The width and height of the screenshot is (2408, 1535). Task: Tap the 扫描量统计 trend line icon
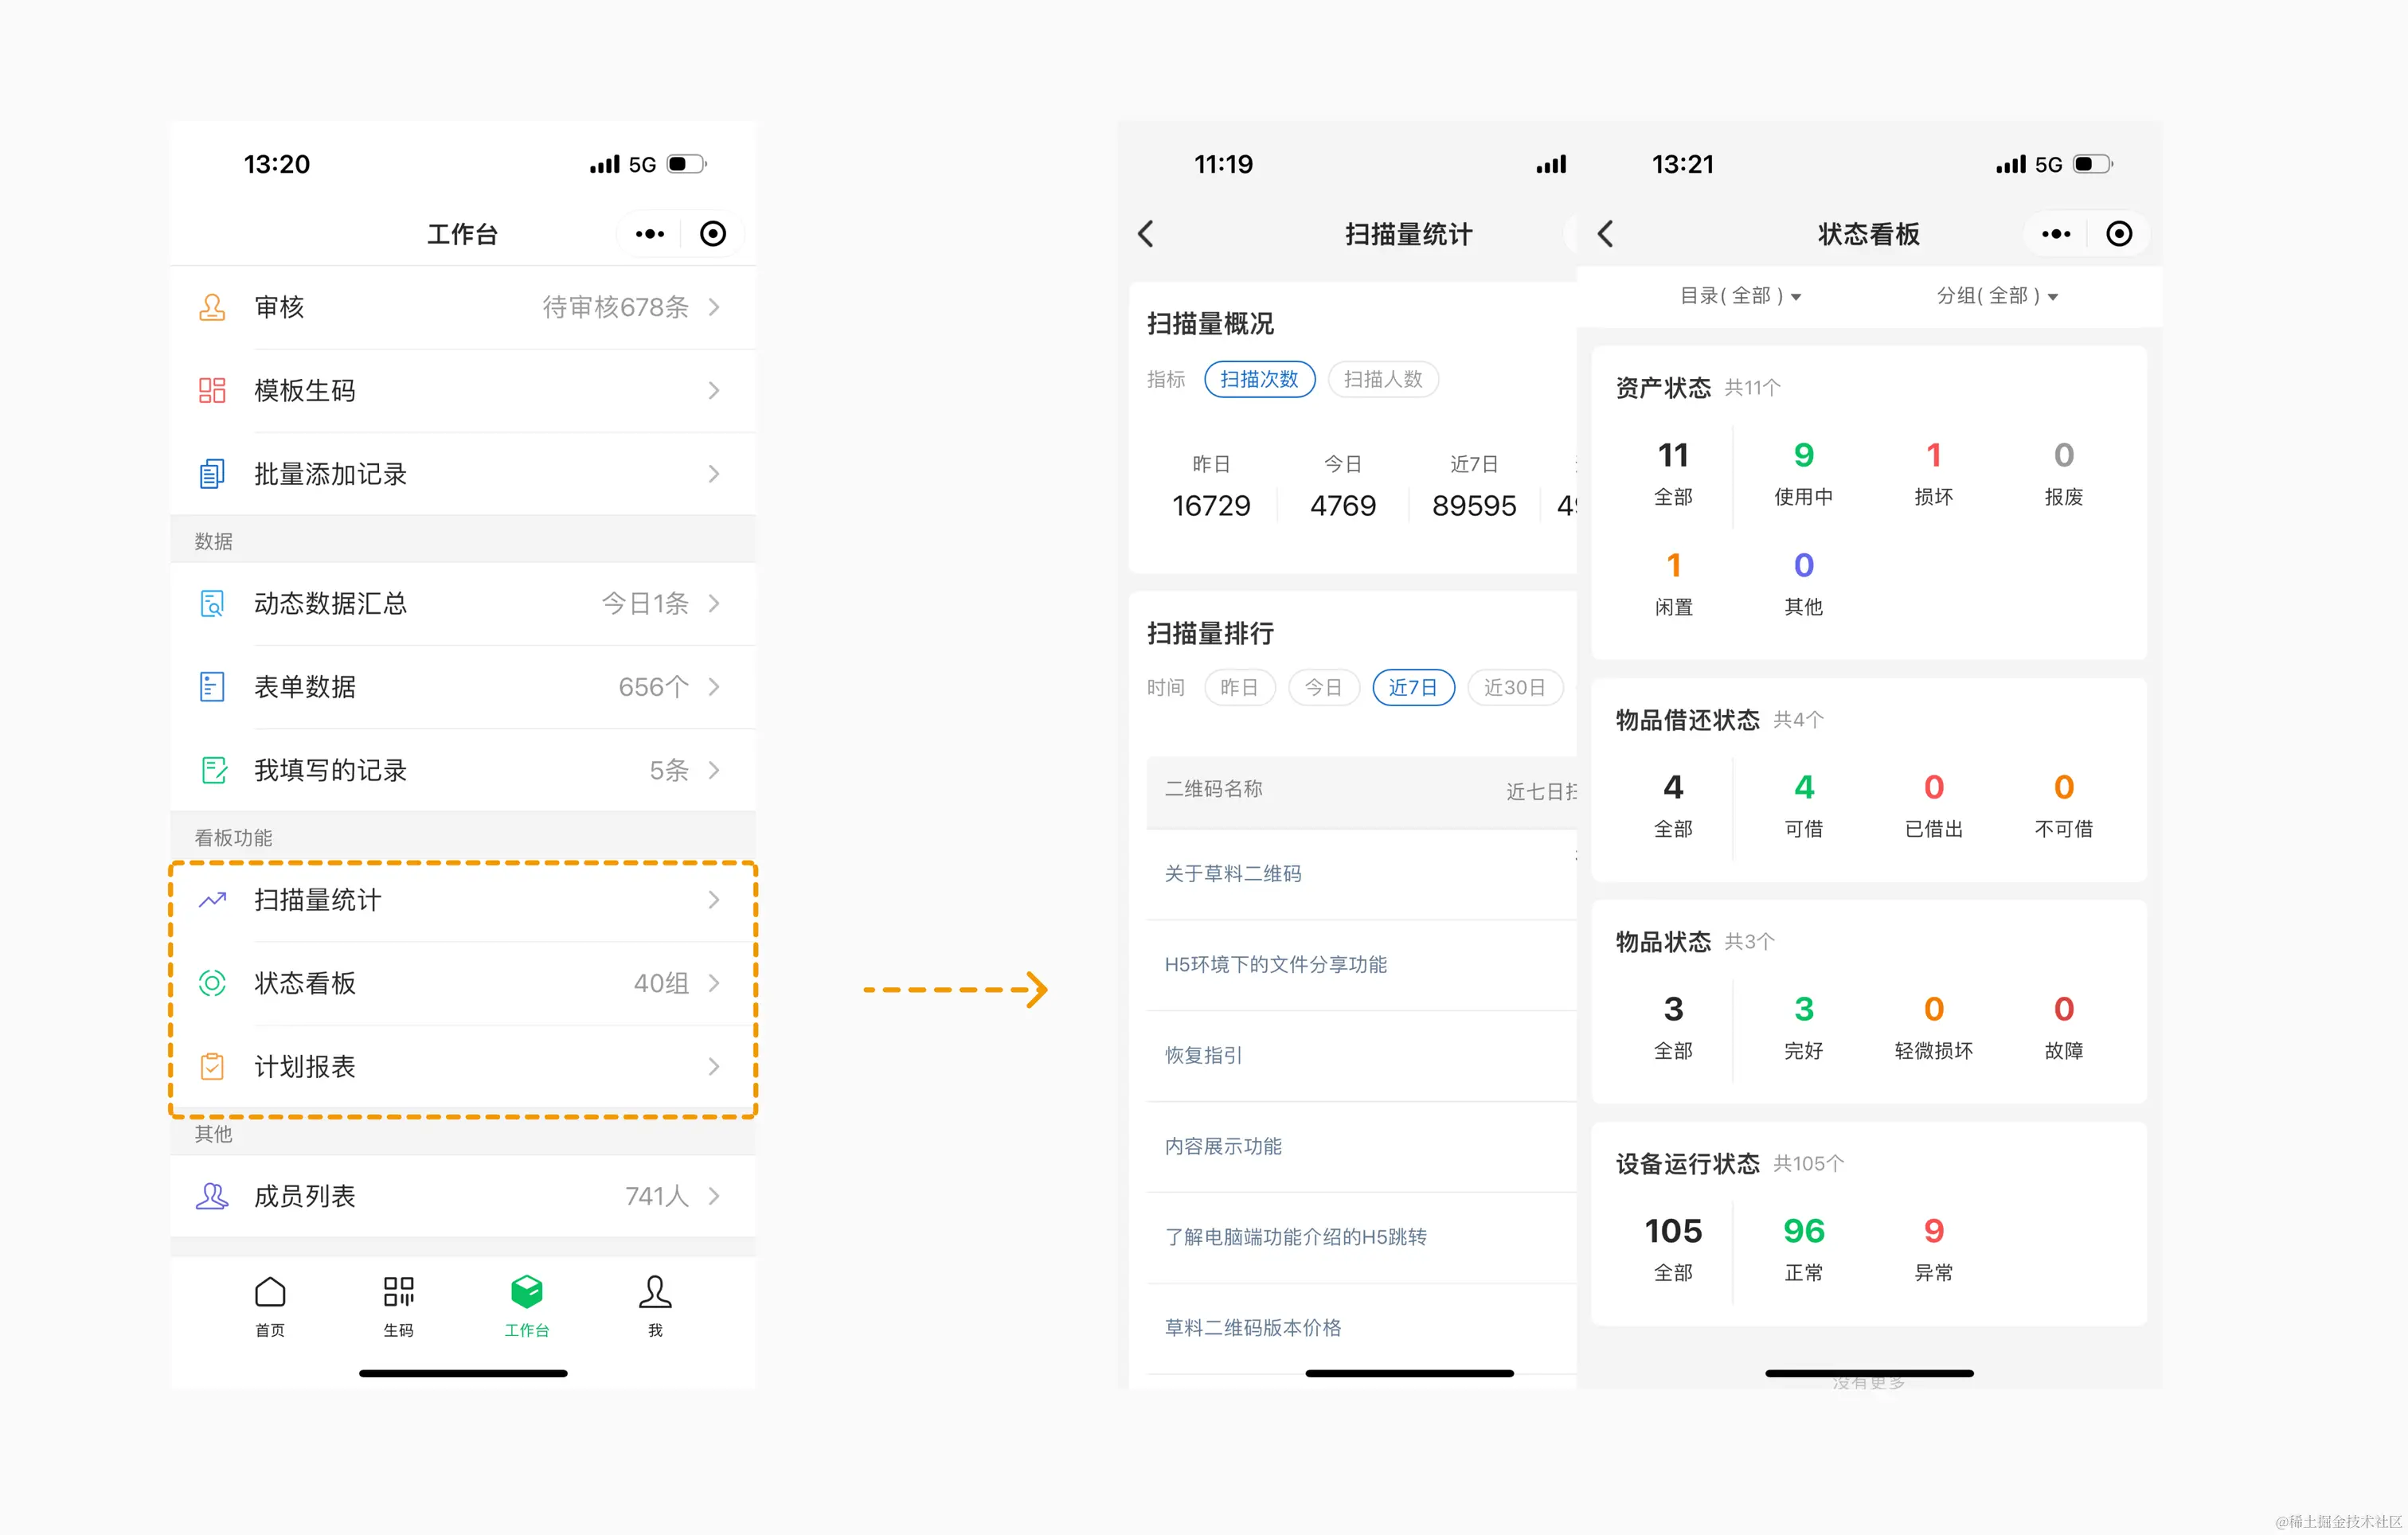[212, 900]
